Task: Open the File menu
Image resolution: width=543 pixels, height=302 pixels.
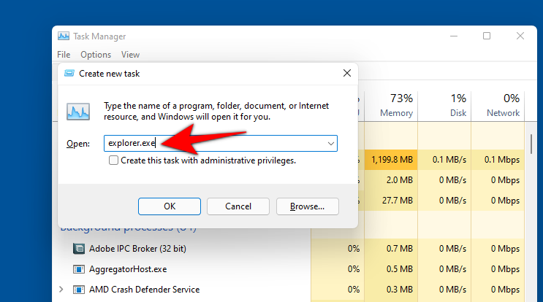Action: 64,55
